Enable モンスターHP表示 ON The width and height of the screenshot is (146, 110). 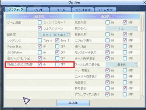pyautogui.click(x=107, y=52)
